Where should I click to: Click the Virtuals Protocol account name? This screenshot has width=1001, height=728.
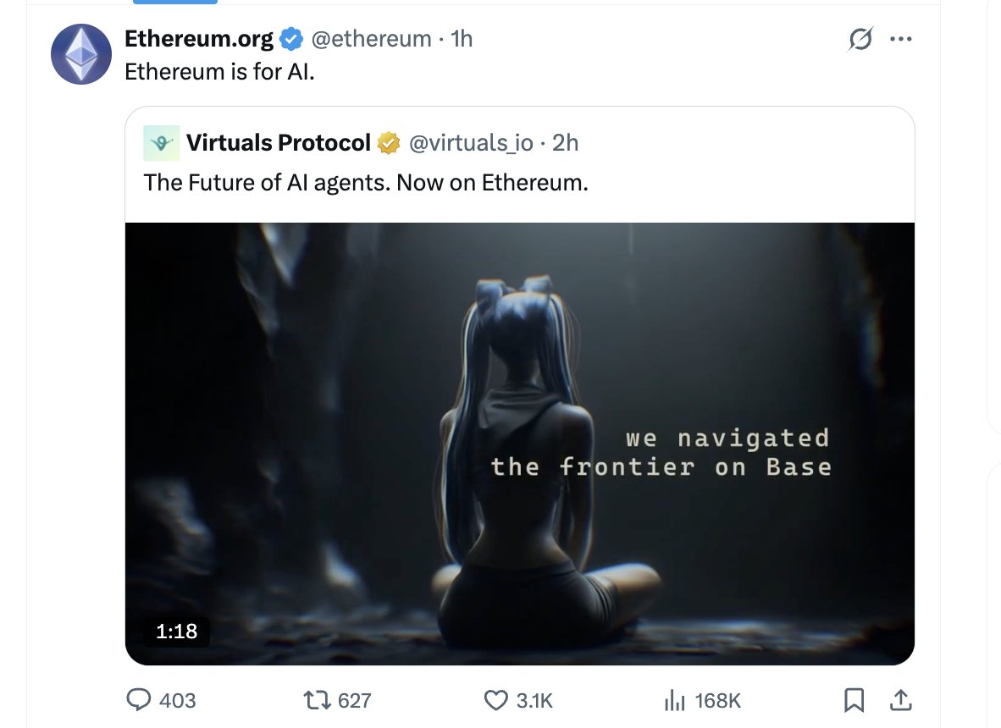coord(279,143)
